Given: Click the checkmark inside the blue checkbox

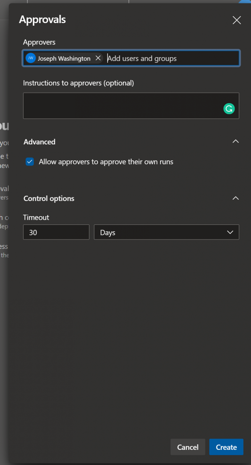Looking at the screenshot, I should [x=30, y=162].
